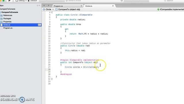Open the Packages folder
The image size is (184, 104).
click(x=7, y=18)
